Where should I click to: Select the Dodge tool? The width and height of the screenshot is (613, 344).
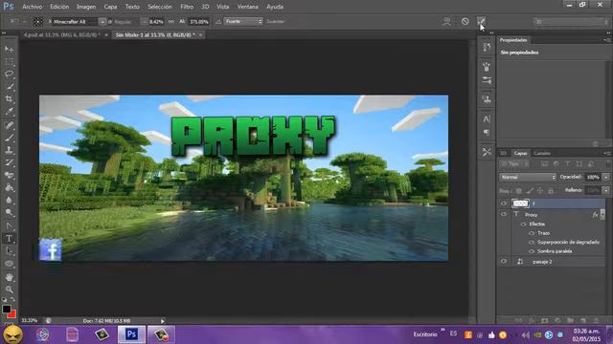coord(9,212)
